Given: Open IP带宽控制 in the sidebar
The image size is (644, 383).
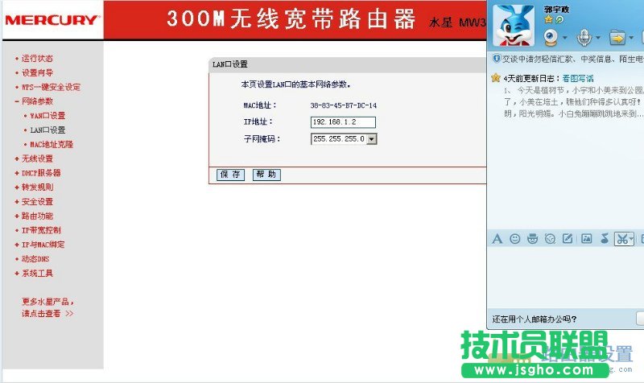Looking at the screenshot, I should point(41,230).
